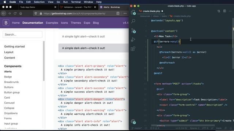Open the Manage gear in VS Code
This screenshot has width=234, height=131.
133,122
